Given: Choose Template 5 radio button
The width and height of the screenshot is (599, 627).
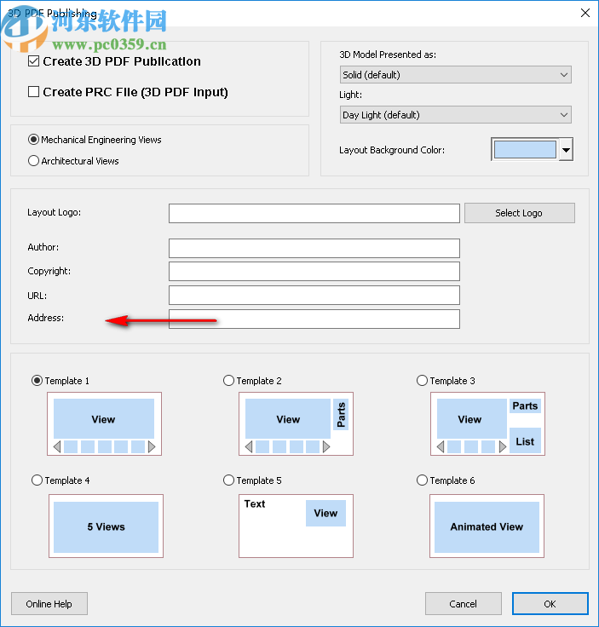Looking at the screenshot, I should pos(228,480).
